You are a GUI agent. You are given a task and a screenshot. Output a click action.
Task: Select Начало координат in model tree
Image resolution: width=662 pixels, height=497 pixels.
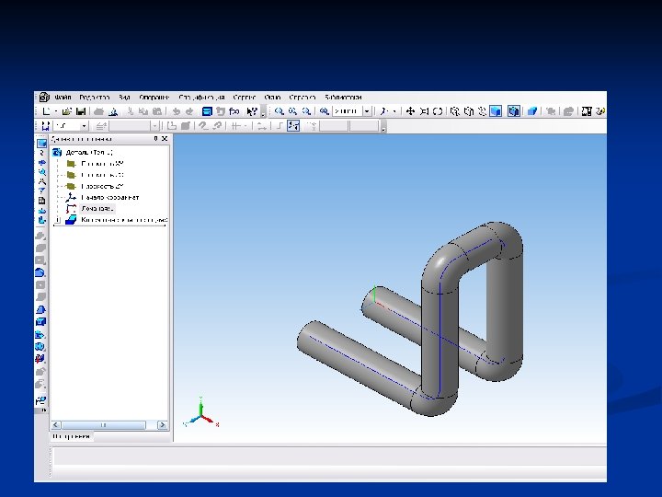point(109,197)
